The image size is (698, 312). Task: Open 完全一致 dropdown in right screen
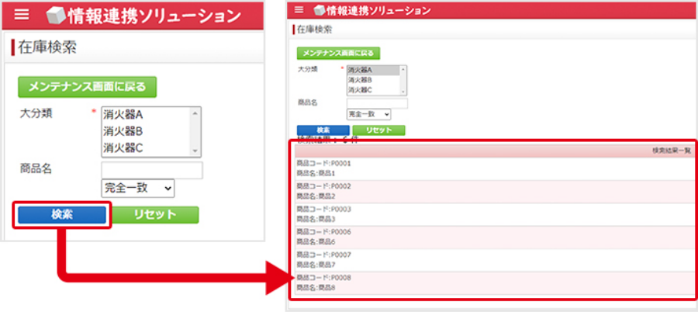(x=369, y=115)
